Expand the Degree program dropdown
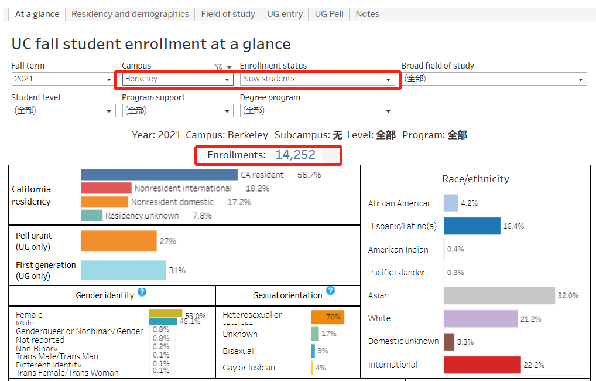The height and width of the screenshot is (381, 596). [x=317, y=111]
